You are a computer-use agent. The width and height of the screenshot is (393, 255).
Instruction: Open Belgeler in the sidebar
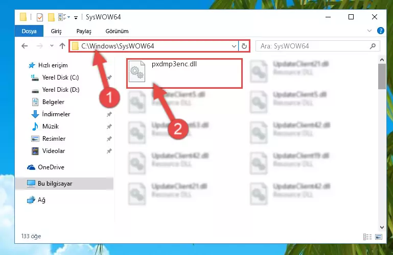[53, 102]
